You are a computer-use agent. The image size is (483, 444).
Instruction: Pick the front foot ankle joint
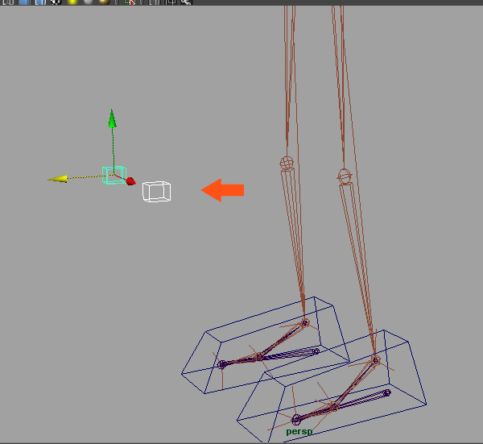375,360
